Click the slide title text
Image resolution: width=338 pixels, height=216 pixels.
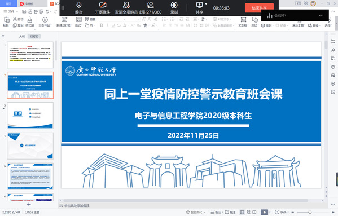pyautogui.click(x=194, y=94)
